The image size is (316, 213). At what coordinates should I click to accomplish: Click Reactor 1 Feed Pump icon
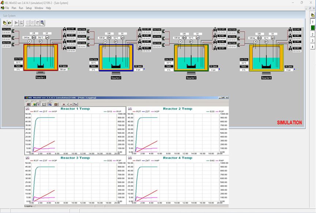13,30
